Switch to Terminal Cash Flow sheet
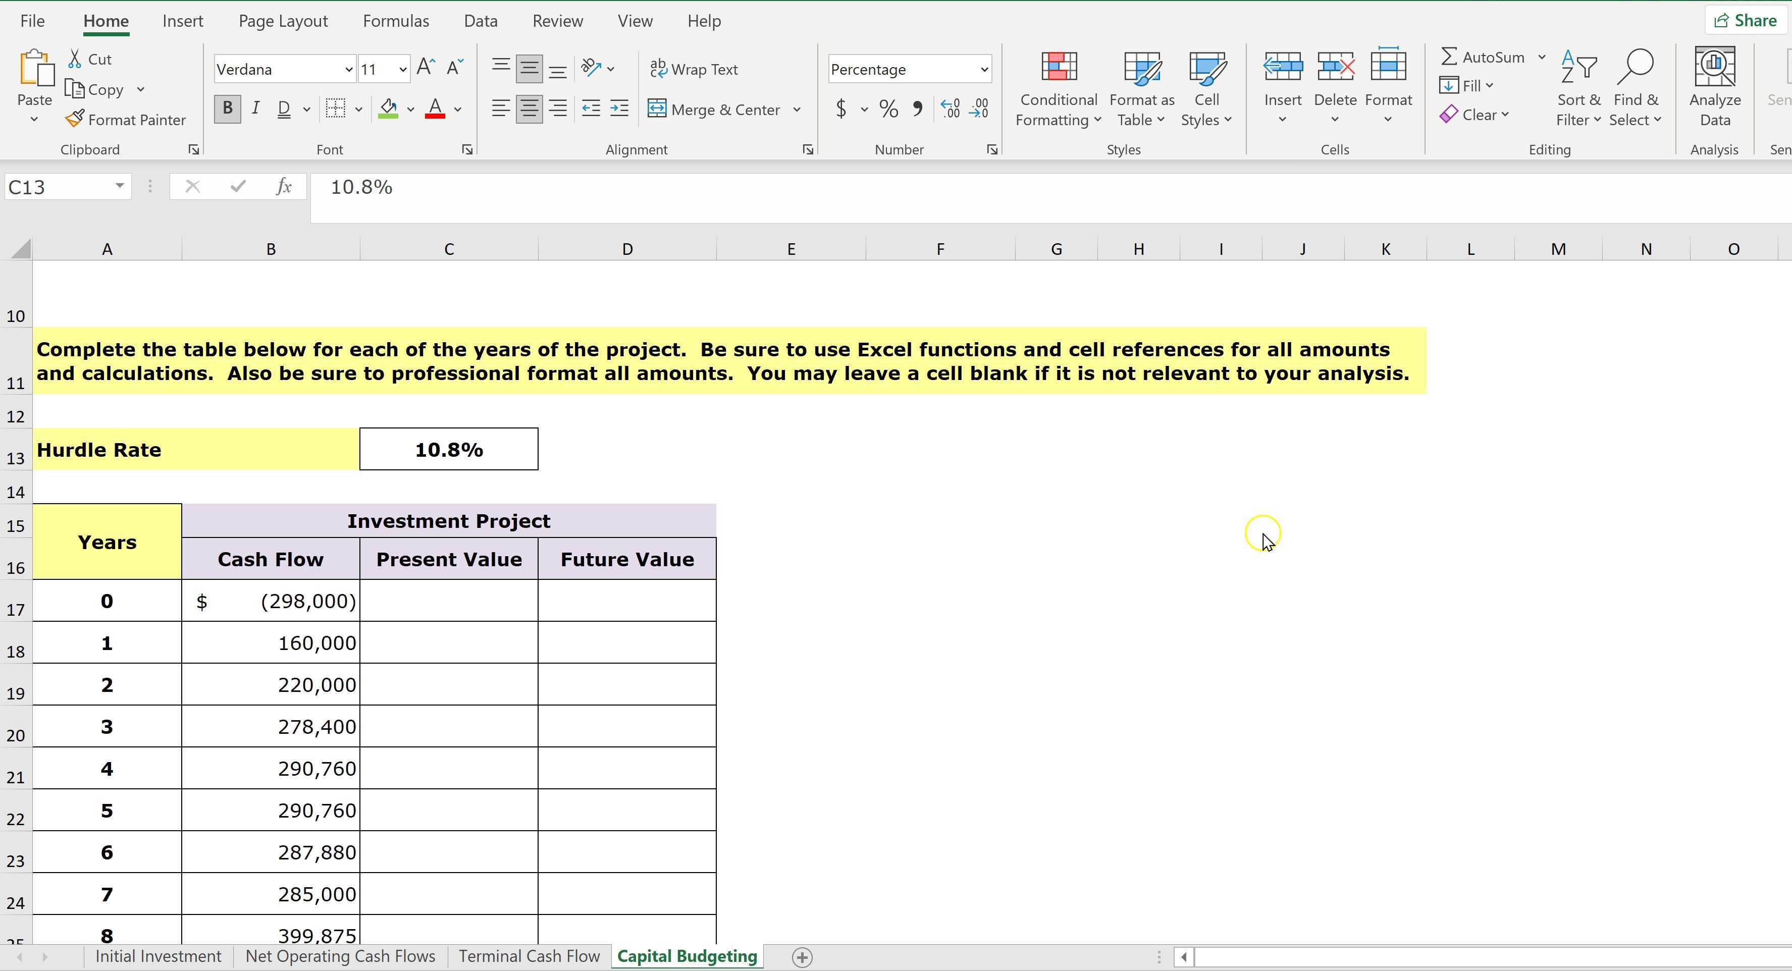Image resolution: width=1792 pixels, height=971 pixels. tap(529, 956)
